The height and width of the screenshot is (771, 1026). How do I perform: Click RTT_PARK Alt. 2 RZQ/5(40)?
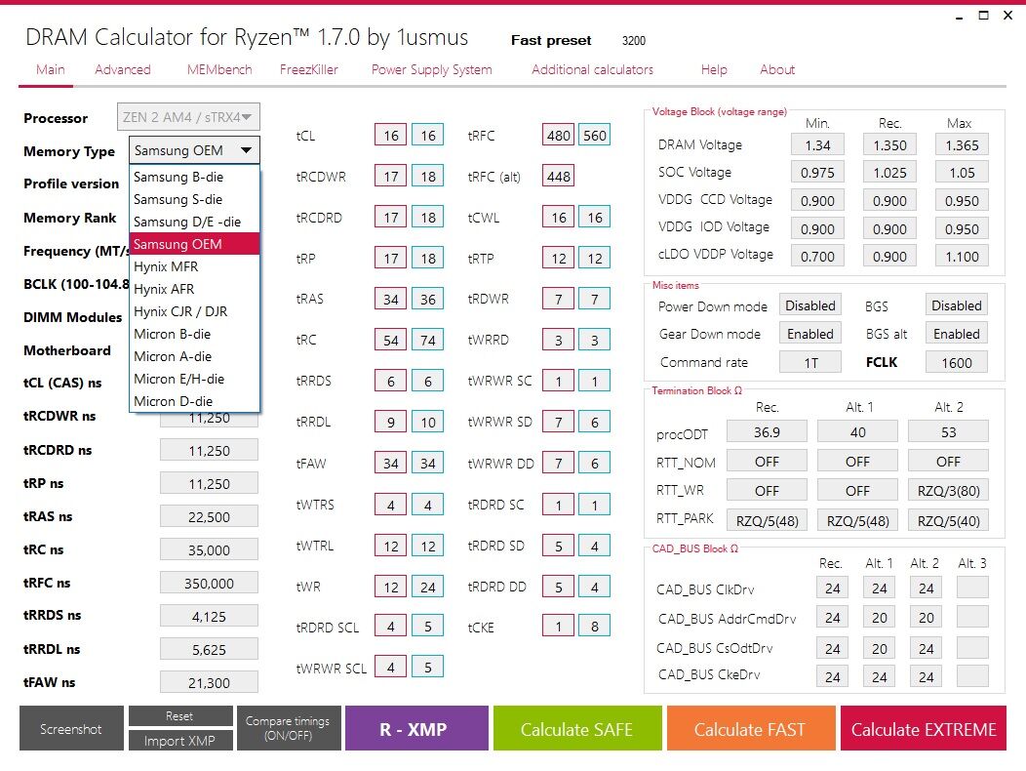coord(948,521)
